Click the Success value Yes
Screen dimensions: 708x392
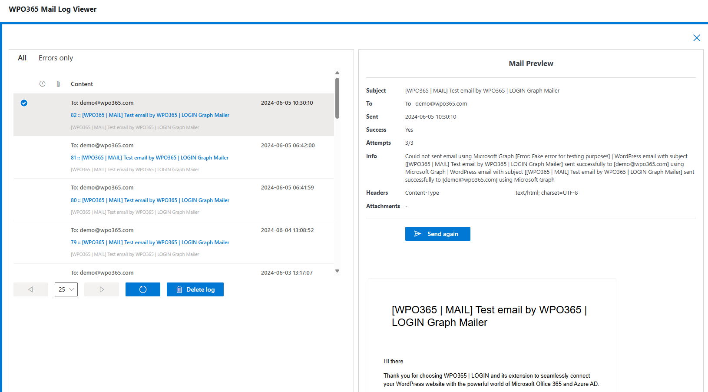click(409, 130)
